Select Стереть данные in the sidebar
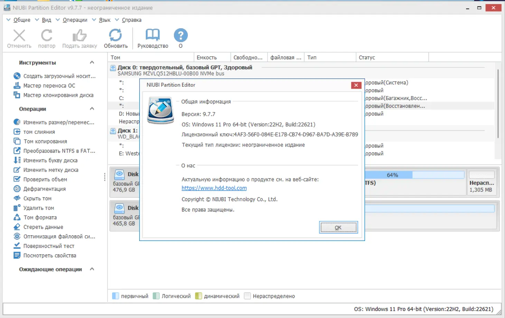 click(43, 227)
